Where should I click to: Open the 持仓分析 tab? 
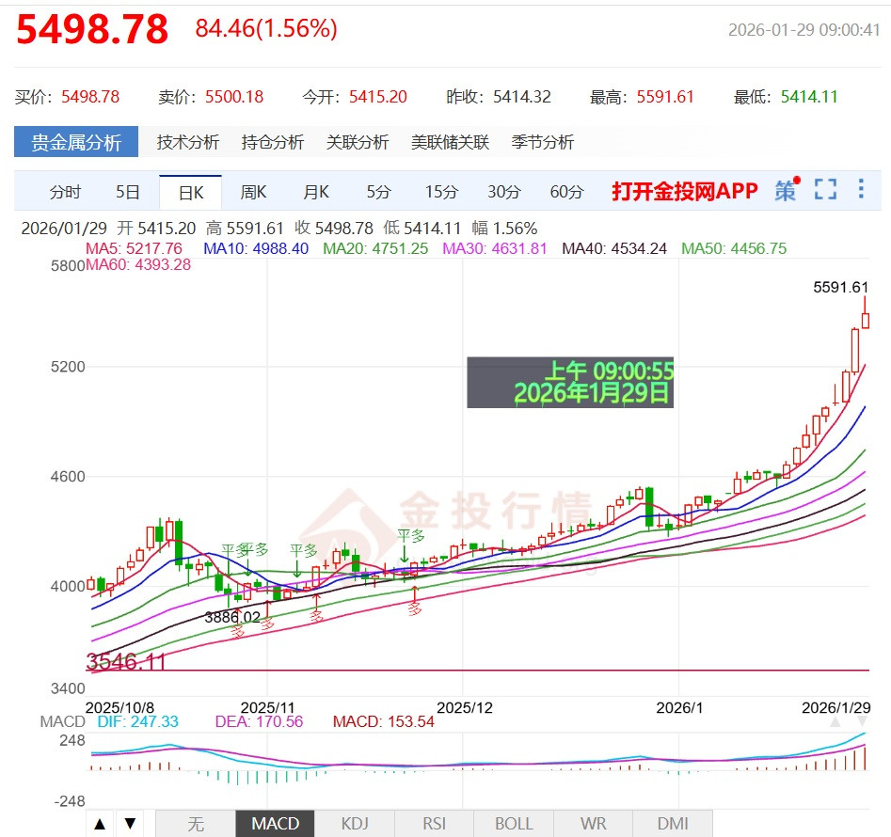click(271, 142)
